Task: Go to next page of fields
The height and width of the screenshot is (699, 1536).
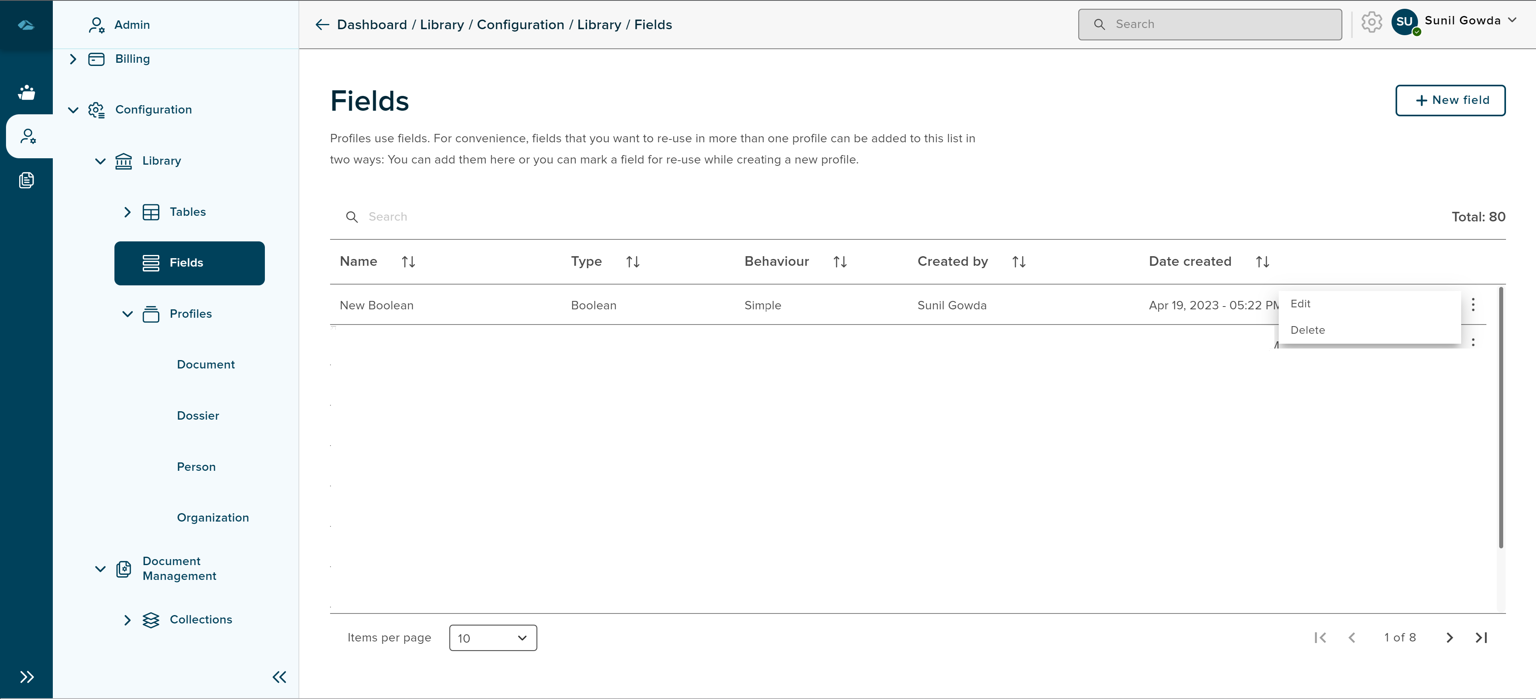Action: (1450, 638)
